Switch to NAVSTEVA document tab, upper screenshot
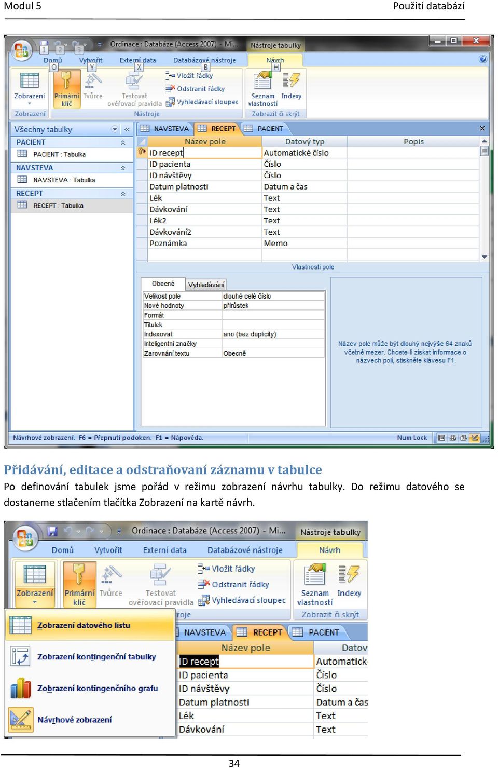The height and width of the screenshot is (768, 498). click(165, 129)
